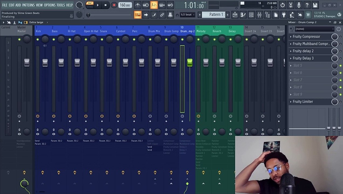Mute the Master track with its green light
Viewport: 343px width, 194px height.
(19, 40)
